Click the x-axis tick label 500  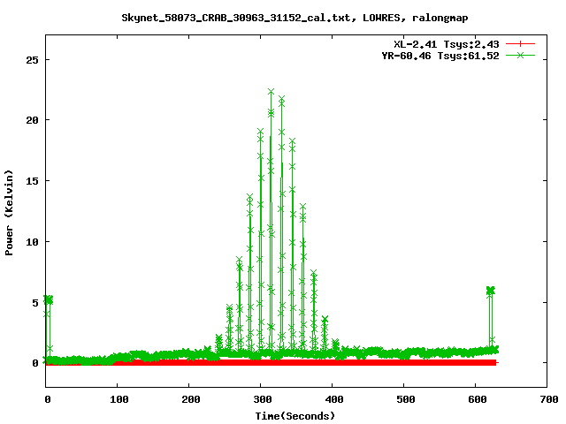pos(405,399)
